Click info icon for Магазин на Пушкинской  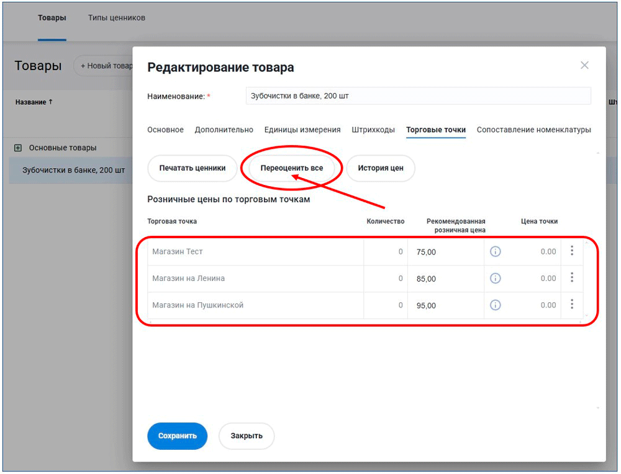click(x=495, y=305)
